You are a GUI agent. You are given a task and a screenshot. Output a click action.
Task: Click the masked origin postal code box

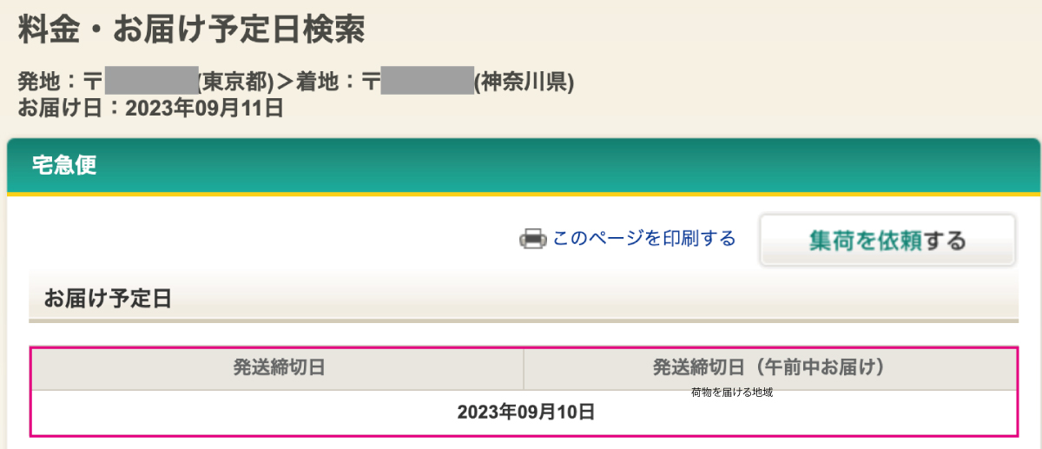[151, 82]
